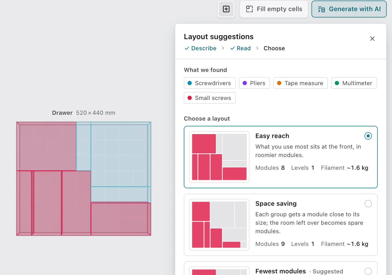392x275 pixels.
Task: Click Filament ~1.6 kg in Easy reach card
Action: click(345, 168)
